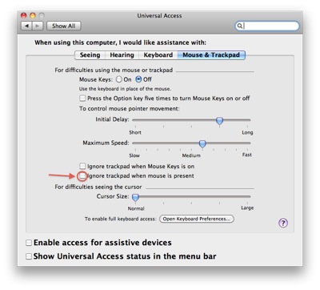
Task: Open help via the question mark button
Action: coord(283,223)
